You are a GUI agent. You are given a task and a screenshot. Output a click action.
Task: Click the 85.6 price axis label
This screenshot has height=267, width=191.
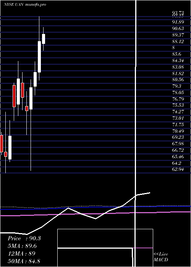pos(176,54)
